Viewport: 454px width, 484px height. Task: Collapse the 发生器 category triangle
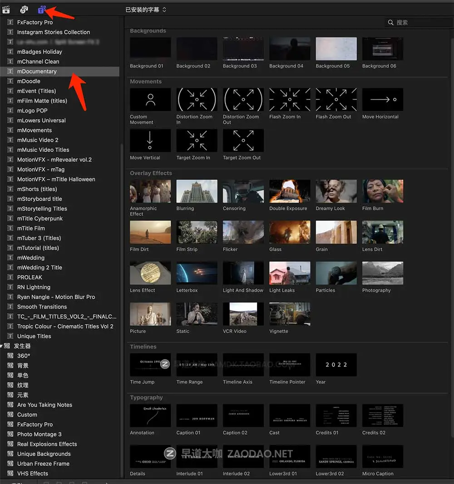(x=2, y=345)
